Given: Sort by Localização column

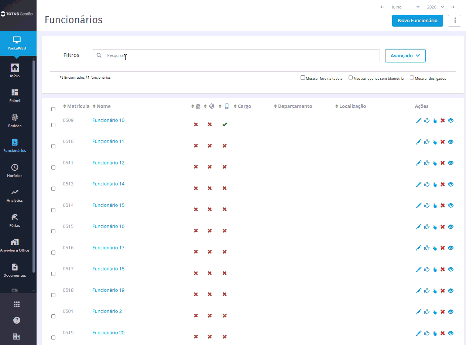Looking at the screenshot, I should (x=350, y=106).
